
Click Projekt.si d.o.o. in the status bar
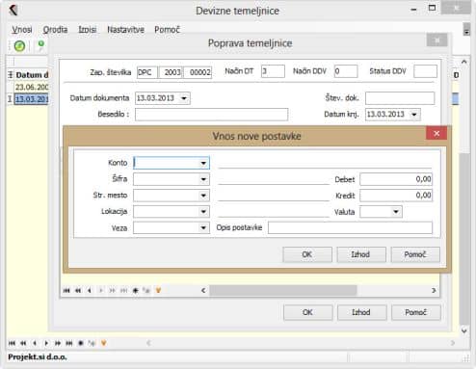click(x=38, y=357)
